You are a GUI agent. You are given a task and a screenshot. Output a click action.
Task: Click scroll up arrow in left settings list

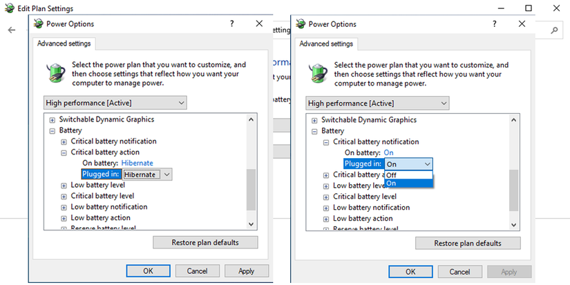click(251, 119)
